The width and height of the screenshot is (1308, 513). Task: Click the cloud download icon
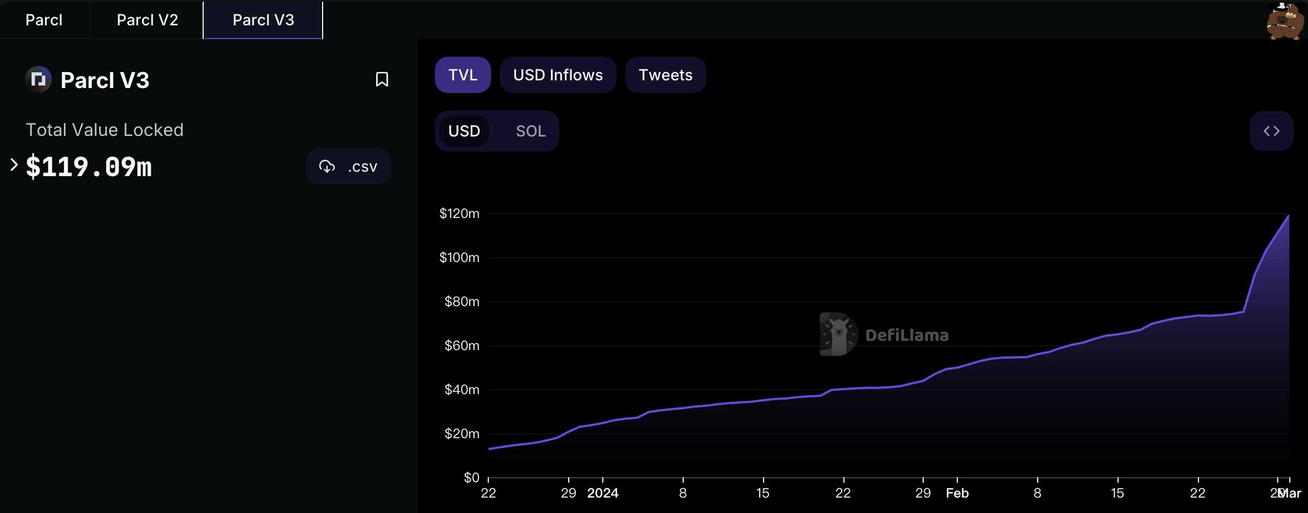[x=327, y=166]
